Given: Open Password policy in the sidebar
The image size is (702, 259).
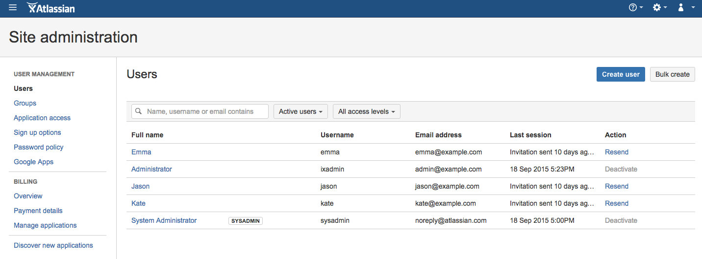Looking at the screenshot, I should [39, 147].
